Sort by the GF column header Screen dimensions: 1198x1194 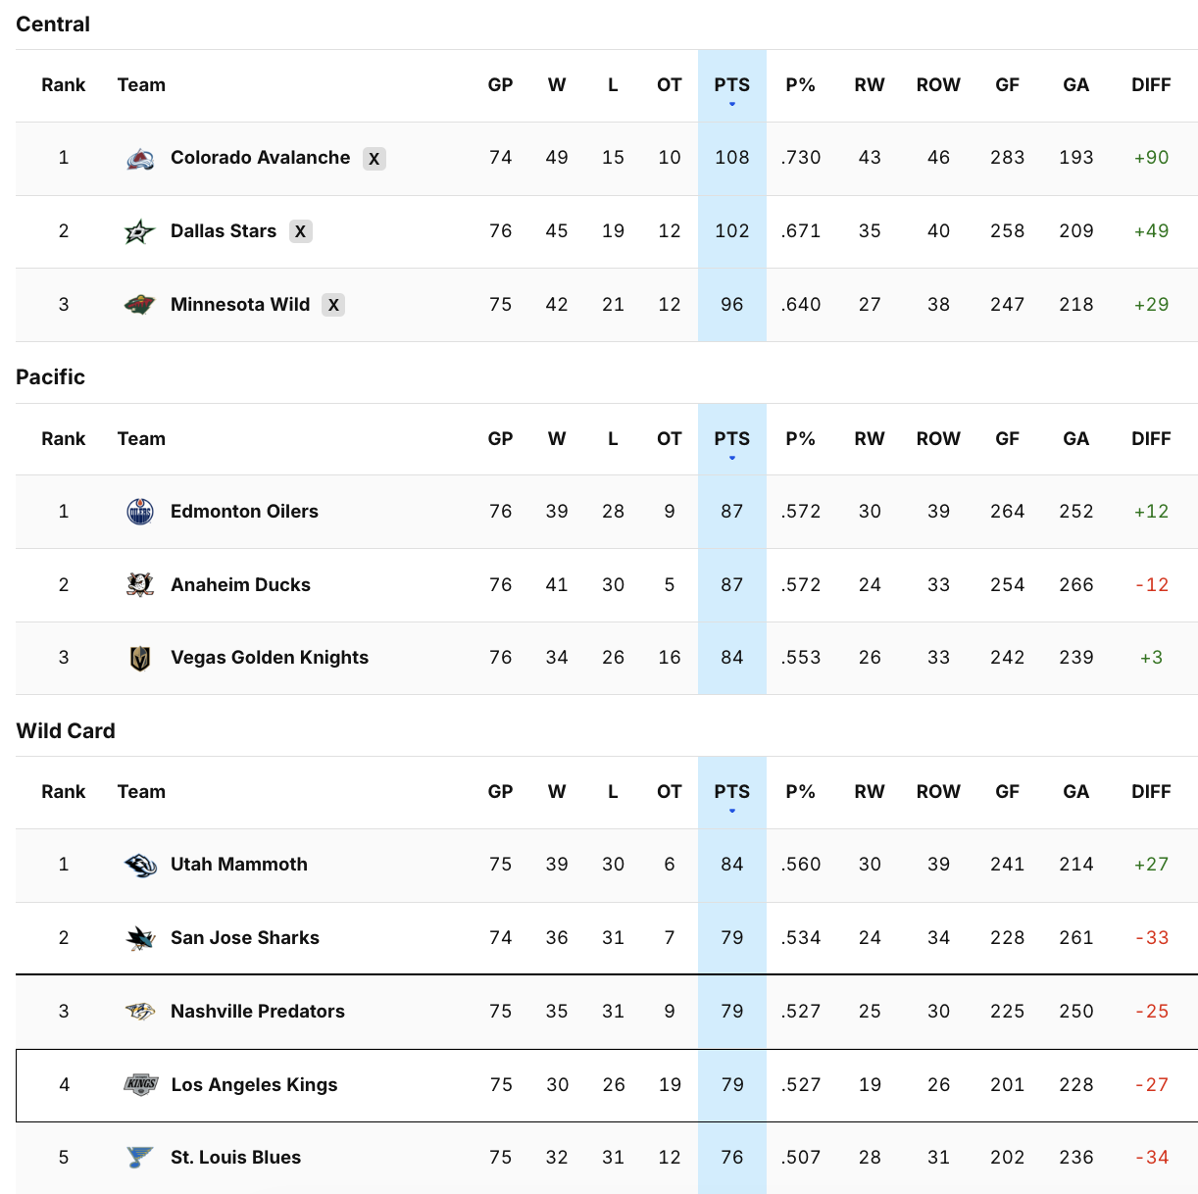tap(1007, 85)
